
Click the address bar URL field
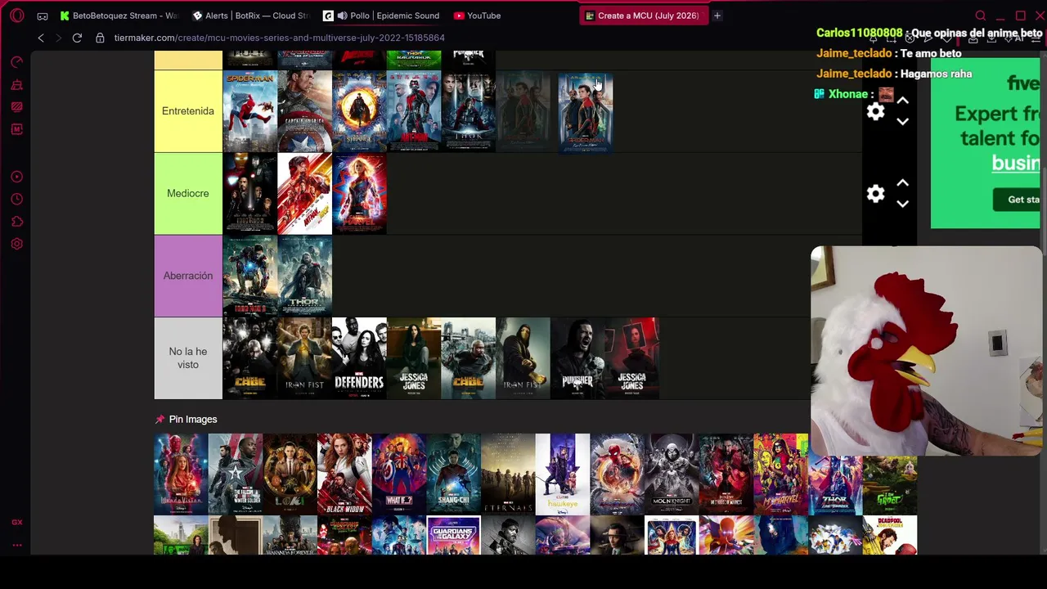click(280, 38)
